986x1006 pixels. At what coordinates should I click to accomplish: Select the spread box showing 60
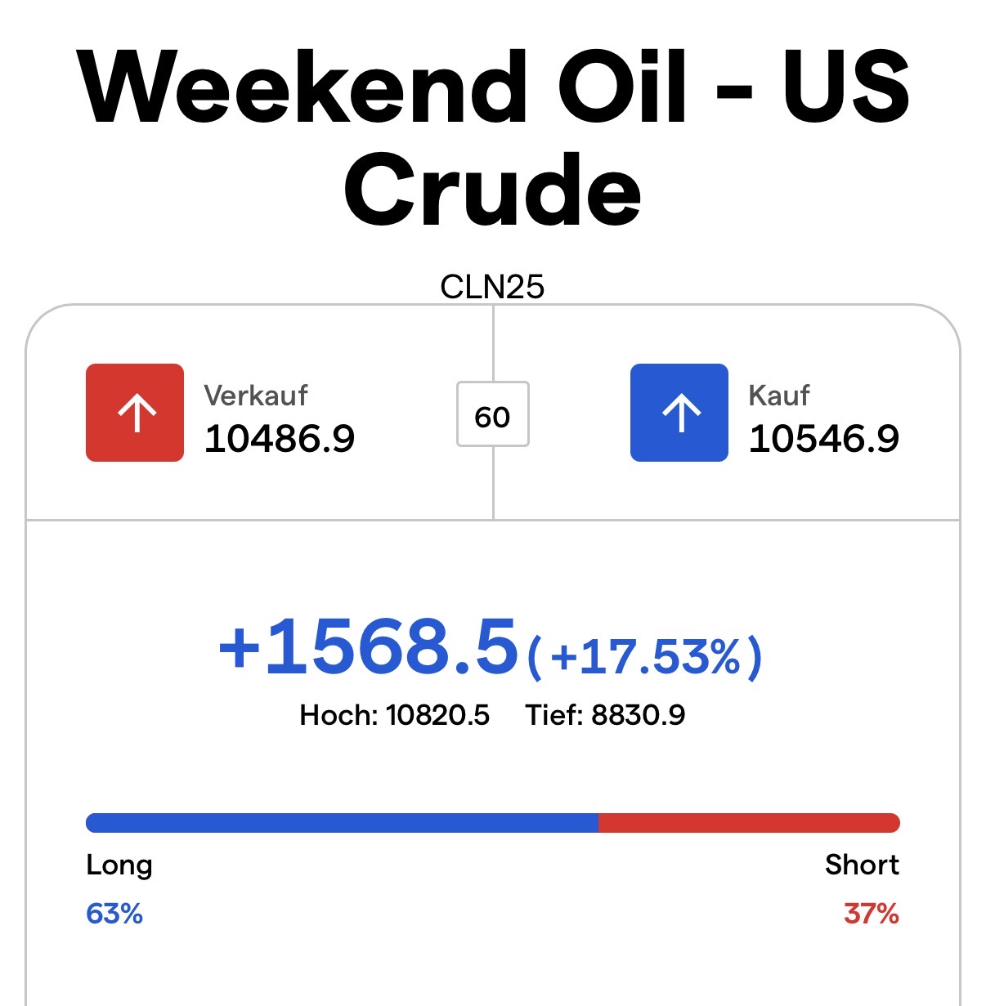click(x=492, y=414)
